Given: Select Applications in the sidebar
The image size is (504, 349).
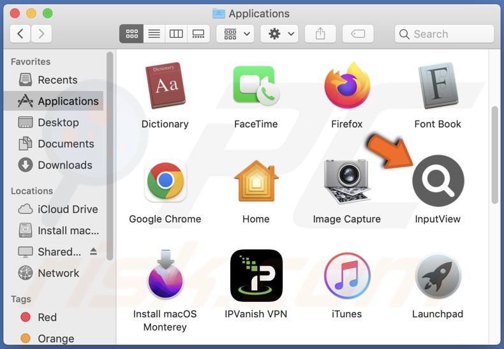Looking at the screenshot, I should [x=55, y=101].
